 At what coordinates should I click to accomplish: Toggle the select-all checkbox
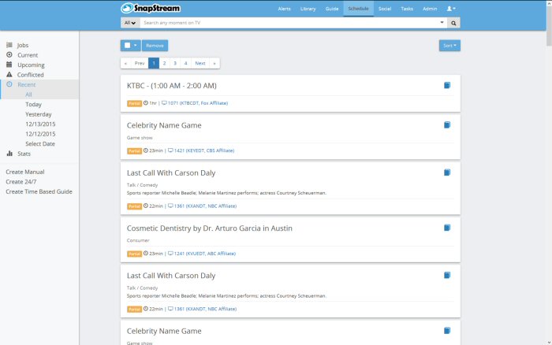click(128, 46)
